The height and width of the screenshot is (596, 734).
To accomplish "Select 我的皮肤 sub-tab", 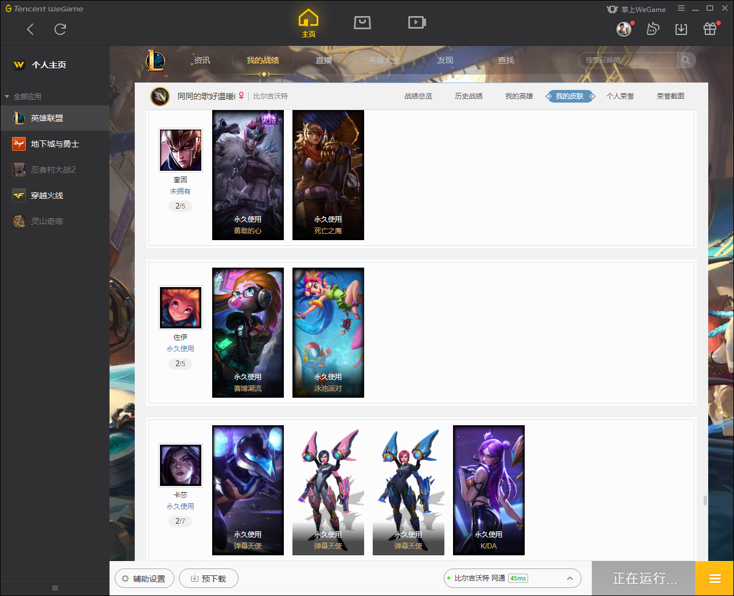I will pos(569,96).
